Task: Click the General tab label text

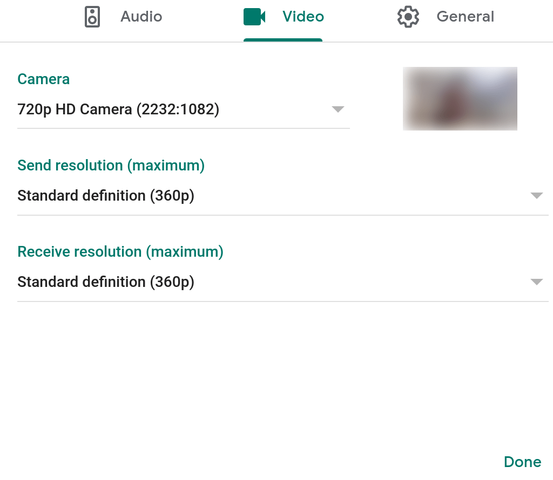Action: [x=465, y=17]
